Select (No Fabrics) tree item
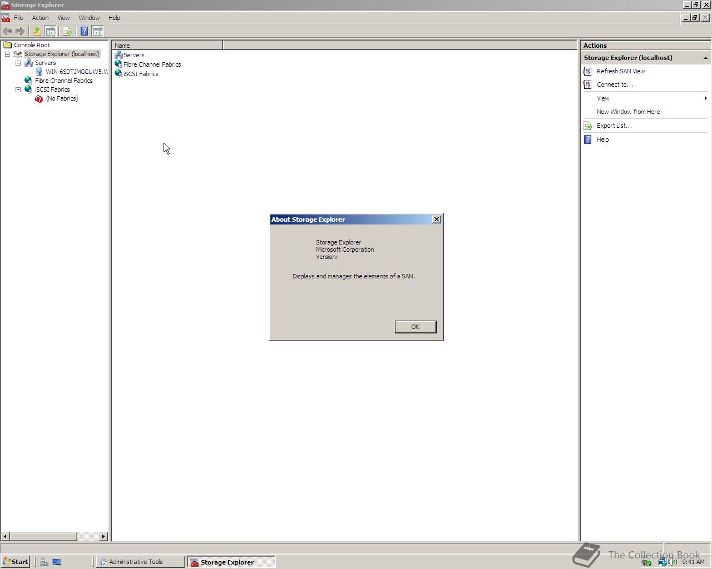 point(62,98)
